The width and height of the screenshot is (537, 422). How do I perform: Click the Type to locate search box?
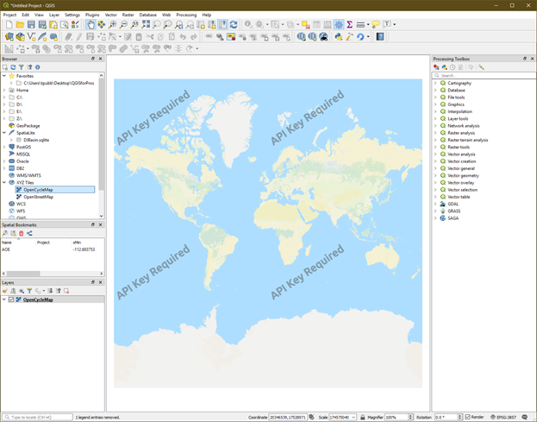[38, 417]
